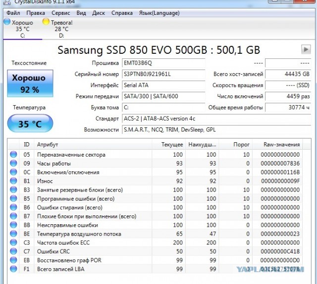Select Плохие блоки при выполнении attribute name
Viewport: 317px width, 284px height.
click(87, 216)
